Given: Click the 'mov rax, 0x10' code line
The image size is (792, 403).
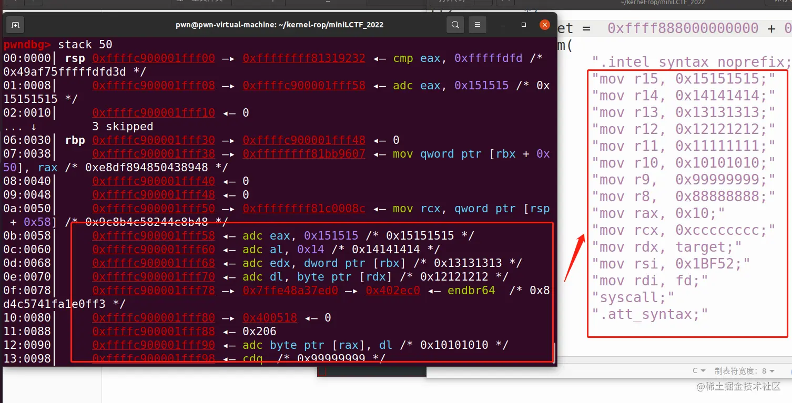Looking at the screenshot, I should click(x=658, y=213).
